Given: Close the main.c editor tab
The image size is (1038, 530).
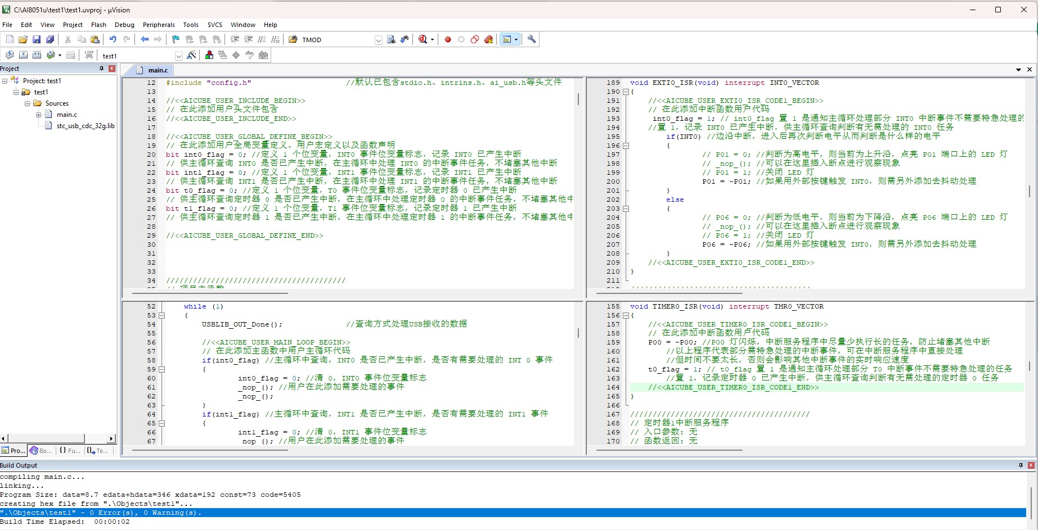Looking at the screenshot, I should click(x=1030, y=70).
